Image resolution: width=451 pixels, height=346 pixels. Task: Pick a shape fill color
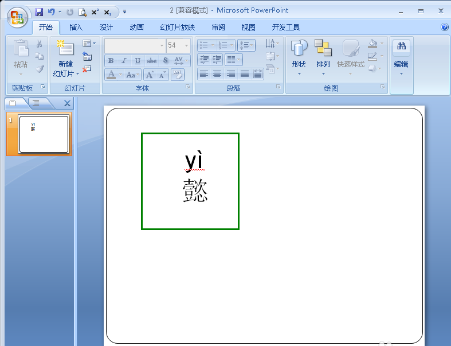click(372, 44)
